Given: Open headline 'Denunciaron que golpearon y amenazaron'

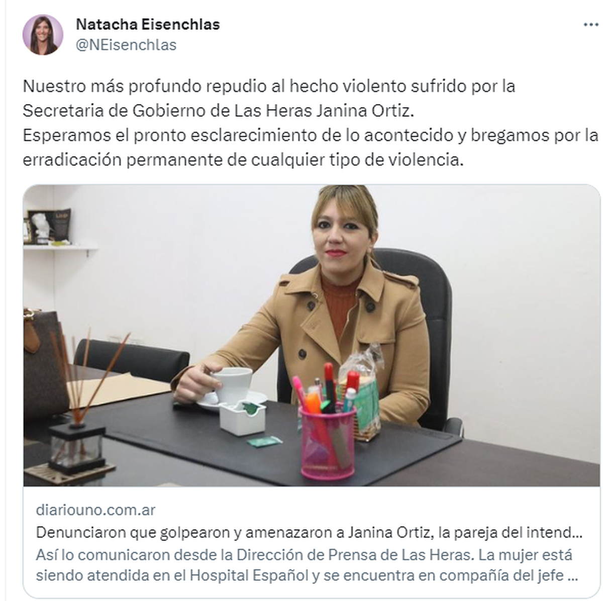Looking at the screenshot, I should pyautogui.click(x=309, y=532).
